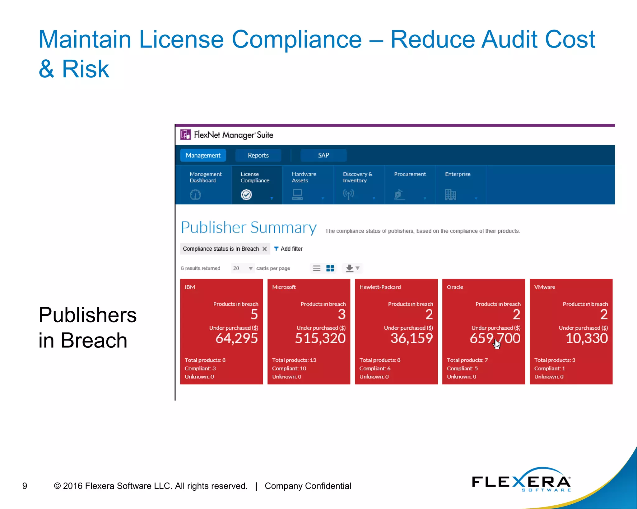Click the Oracle publisher name
Image resolution: width=637 pixels, height=509 pixels.
[x=455, y=287]
